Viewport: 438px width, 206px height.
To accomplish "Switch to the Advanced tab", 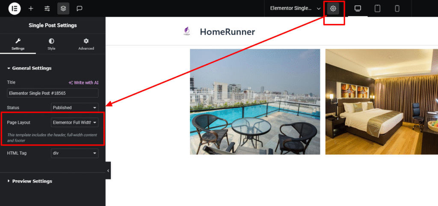I will (x=86, y=45).
